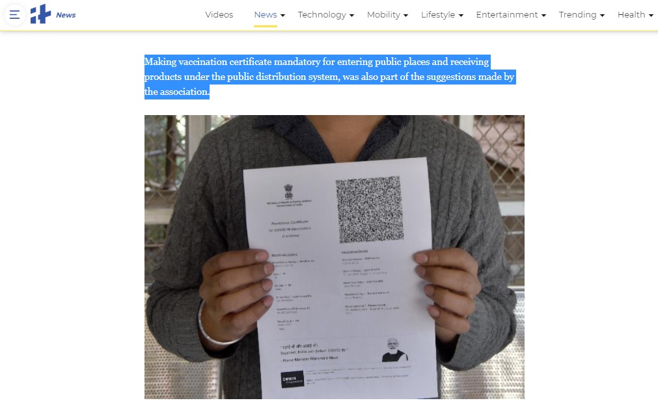
Task: Open the Lifestyle menu
Action: [437, 15]
